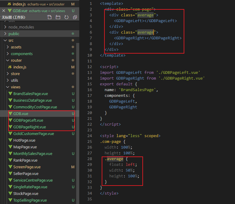The height and width of the screenshot is (204, 235).
Task: Click the Vue icon beside HotPage.vue
Action: click(x=10, y=140)
